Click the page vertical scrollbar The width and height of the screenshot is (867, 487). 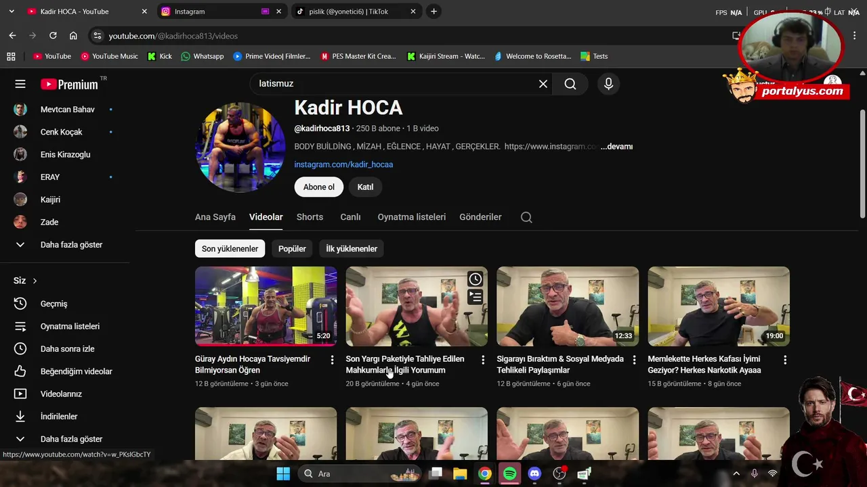tap(862, 164)
